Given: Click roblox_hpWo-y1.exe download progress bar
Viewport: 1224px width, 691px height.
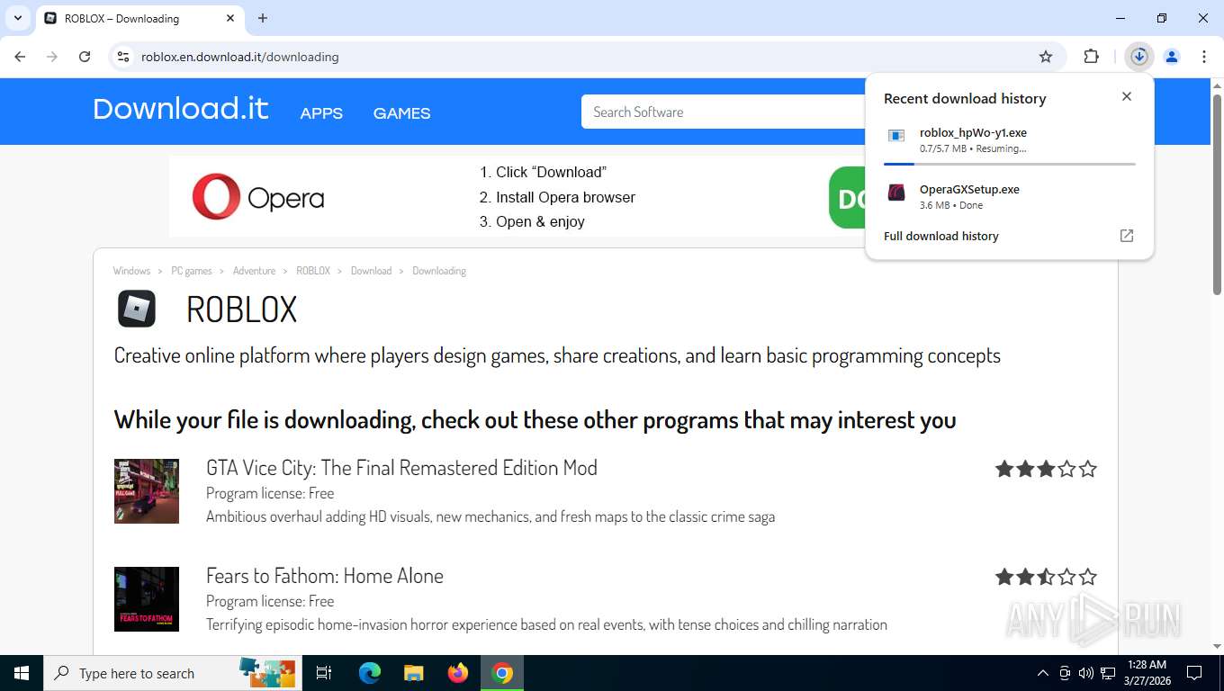Looking at the screenshot, I should 1010,164.
